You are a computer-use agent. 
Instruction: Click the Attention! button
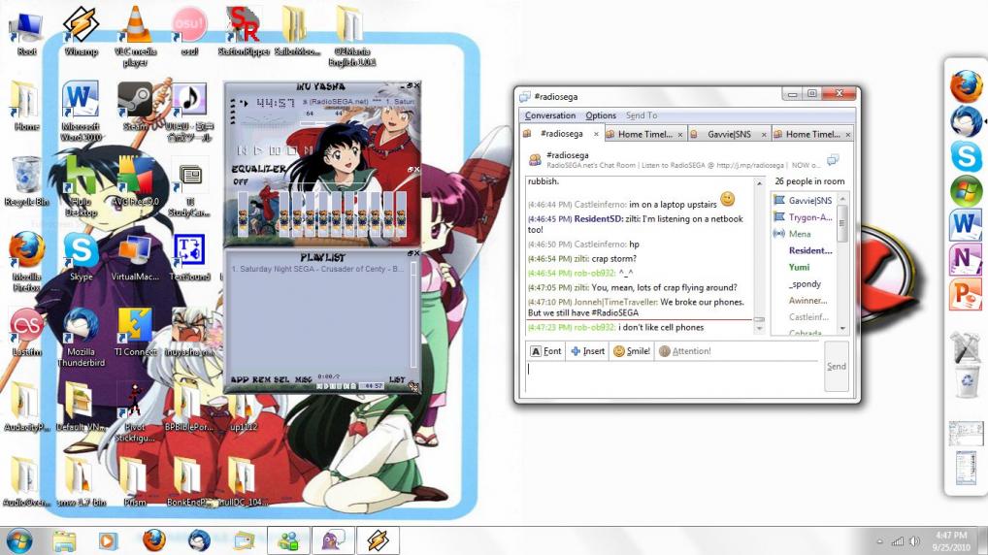pyautogui.click(x=685, y=351)
